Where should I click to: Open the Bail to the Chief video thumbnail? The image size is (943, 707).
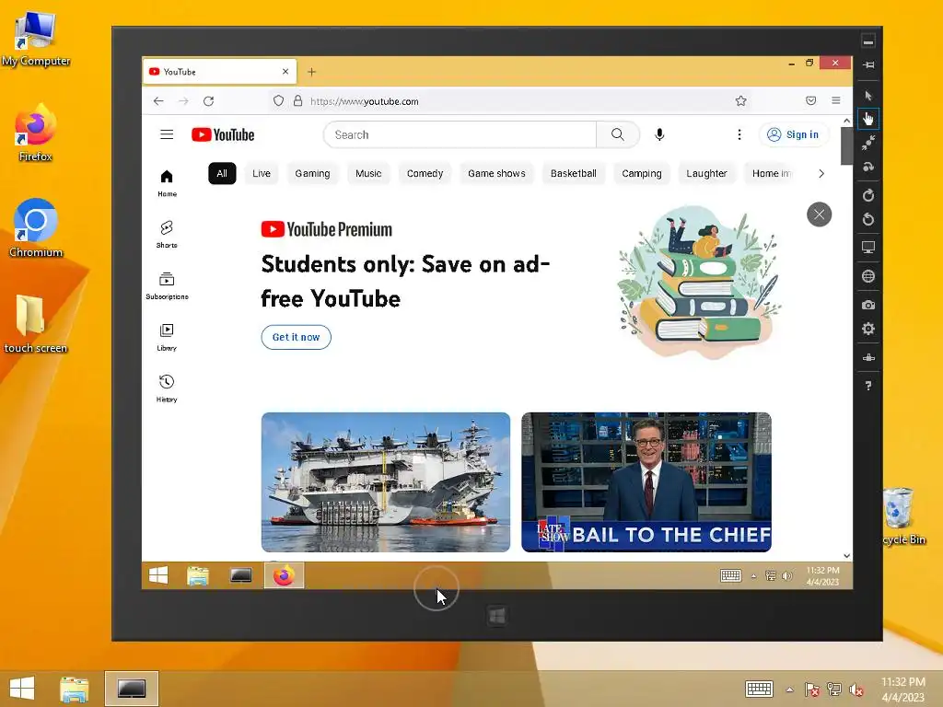646,482
